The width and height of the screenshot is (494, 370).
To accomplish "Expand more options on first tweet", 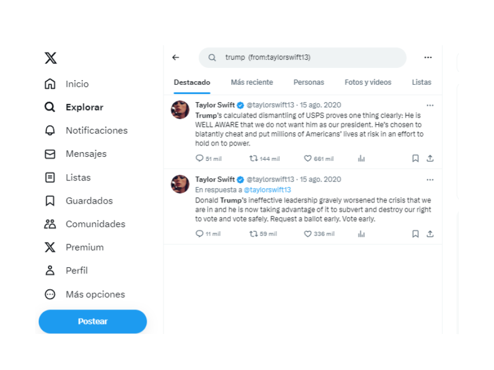I will pyautogui.click(x=430, y=105).
